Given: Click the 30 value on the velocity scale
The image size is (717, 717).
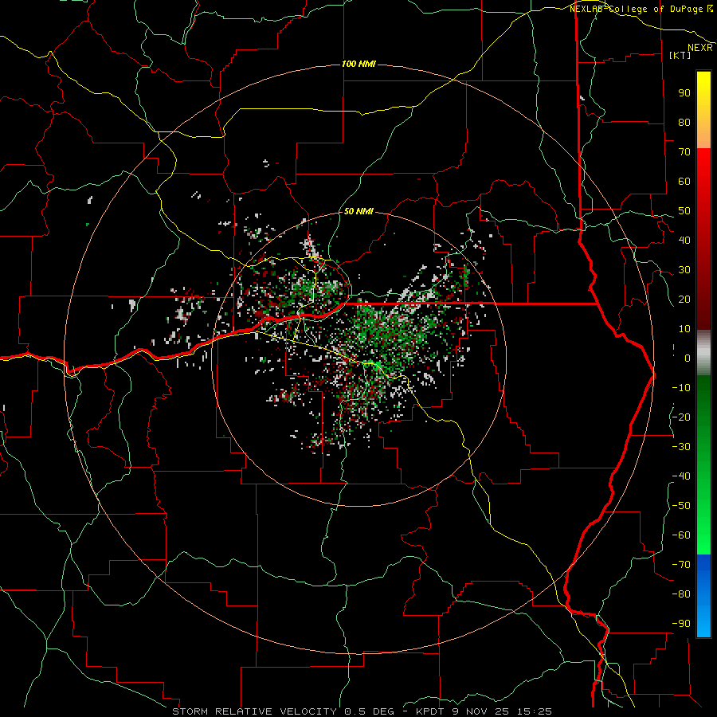Looking at the screenshot, I should click(684, 270).
